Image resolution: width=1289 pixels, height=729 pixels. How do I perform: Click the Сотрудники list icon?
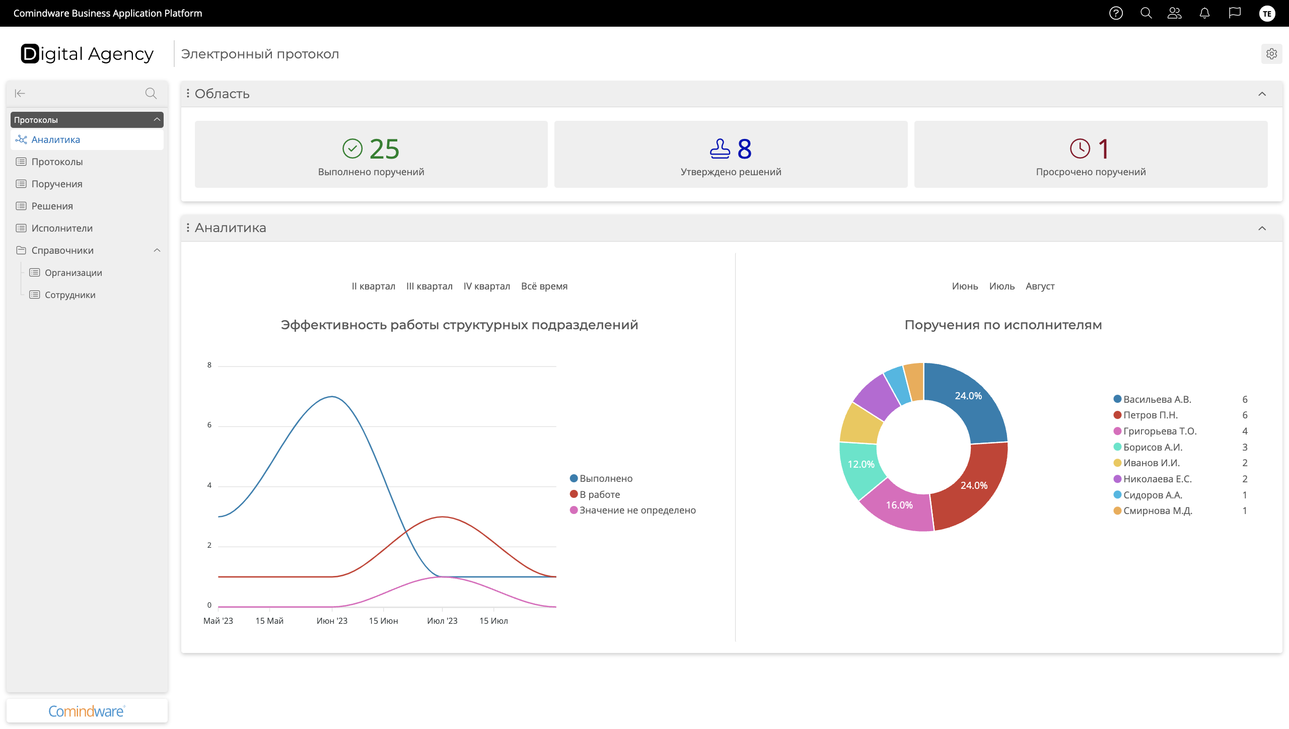coord(35,295)
